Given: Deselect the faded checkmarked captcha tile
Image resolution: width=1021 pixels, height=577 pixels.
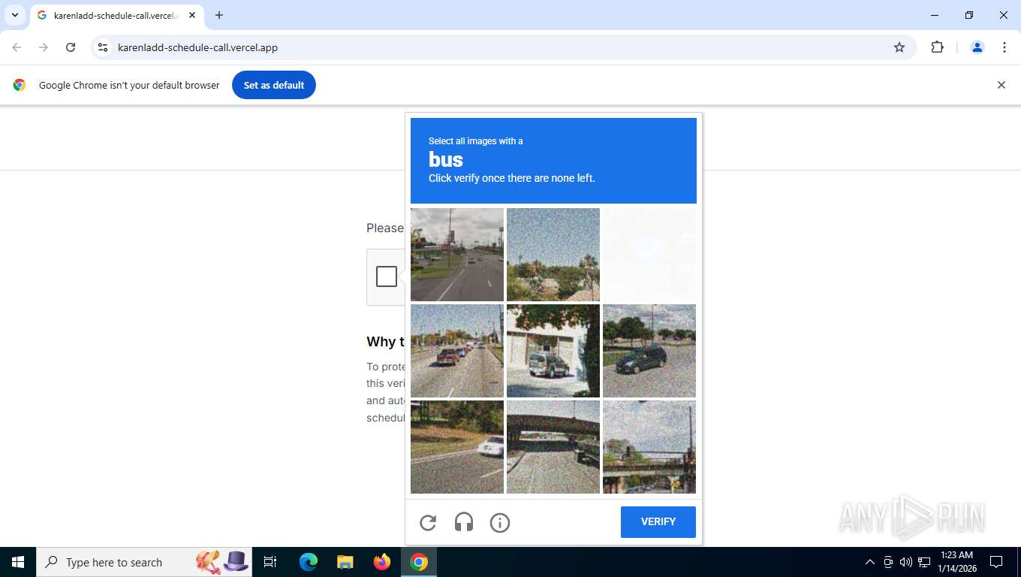Looking at the screenshot, I should tap(649, 255).
